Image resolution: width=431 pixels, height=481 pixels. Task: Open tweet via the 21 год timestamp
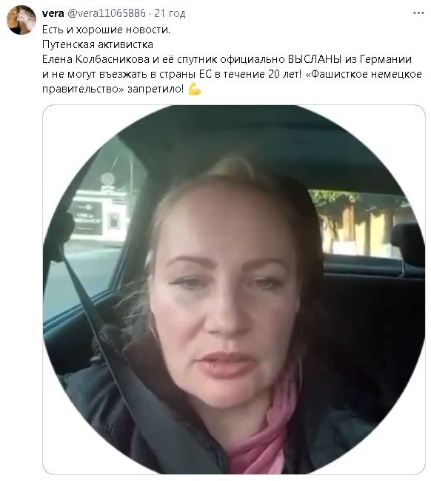170,13
